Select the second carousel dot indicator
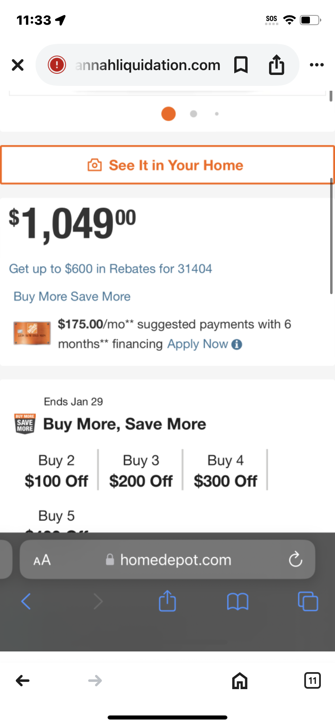The image size is (335, 726). [x=193, y=114]
